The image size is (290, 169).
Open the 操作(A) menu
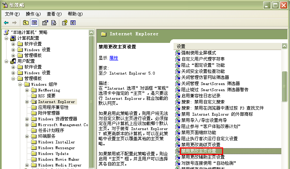pos(33,14)
